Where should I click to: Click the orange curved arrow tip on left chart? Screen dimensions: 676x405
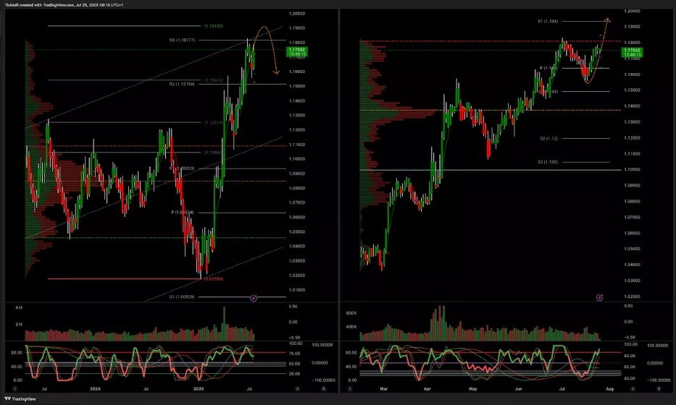coord(276,72)
